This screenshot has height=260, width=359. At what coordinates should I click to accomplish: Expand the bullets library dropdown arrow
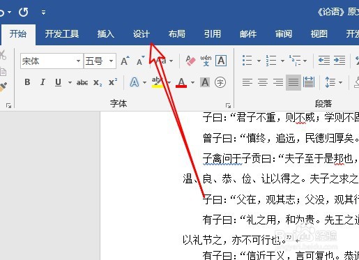click(x=259, y=61)
